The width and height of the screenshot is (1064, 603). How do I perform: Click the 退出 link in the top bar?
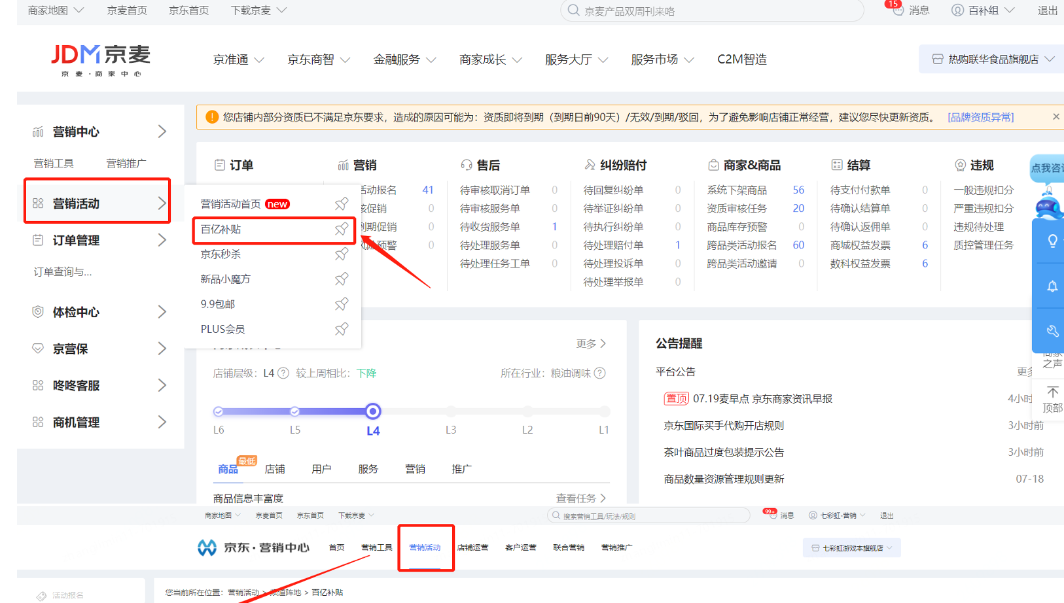[1048, 10]
